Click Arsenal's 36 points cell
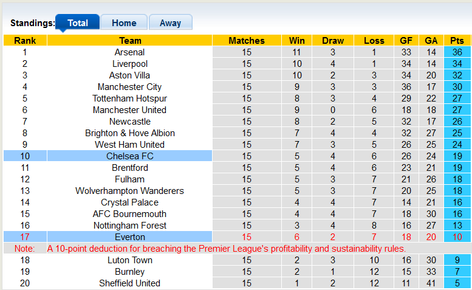 457,52
